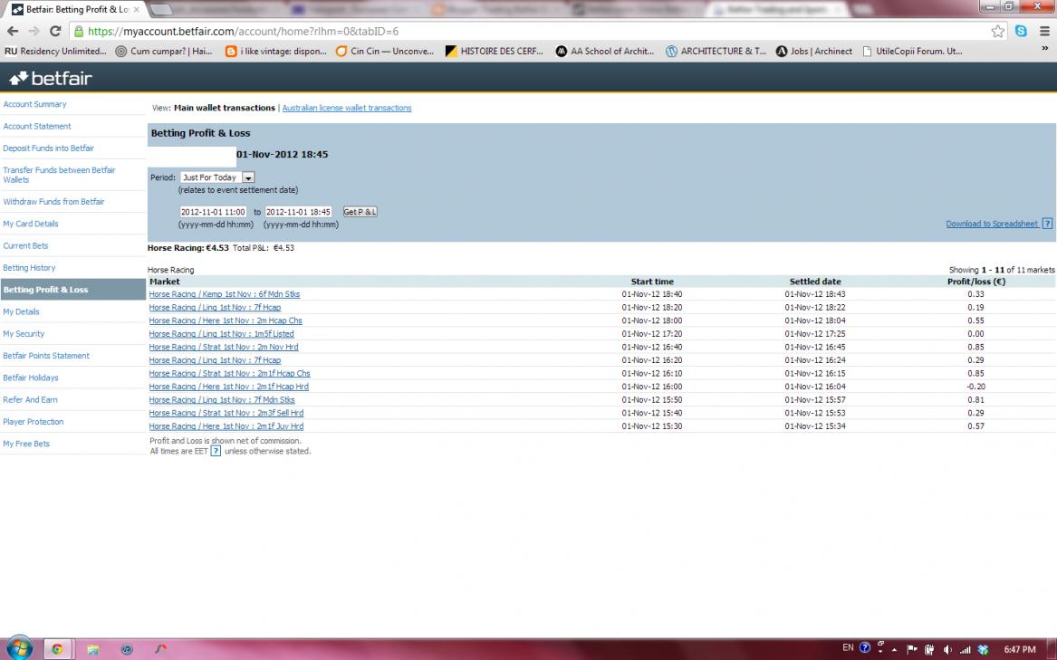Open Player Protection
1057x660 pixels.
pos(34,422)
